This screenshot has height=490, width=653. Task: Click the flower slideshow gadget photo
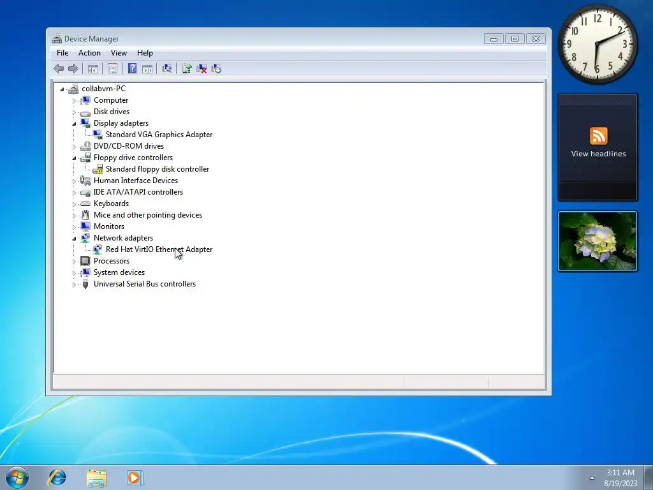[597, 241]
